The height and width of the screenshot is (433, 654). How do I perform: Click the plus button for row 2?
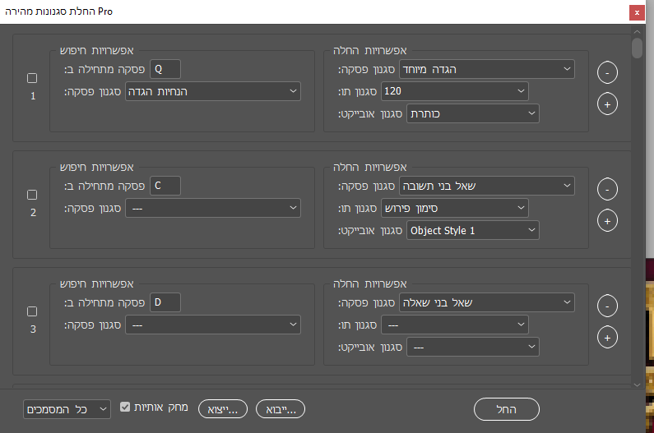point(607,221)
